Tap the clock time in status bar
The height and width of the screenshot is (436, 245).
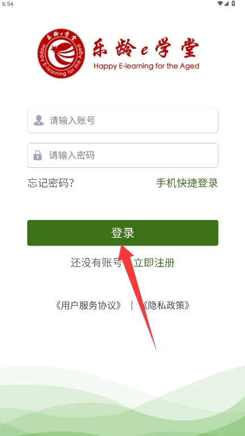(7, 4)
